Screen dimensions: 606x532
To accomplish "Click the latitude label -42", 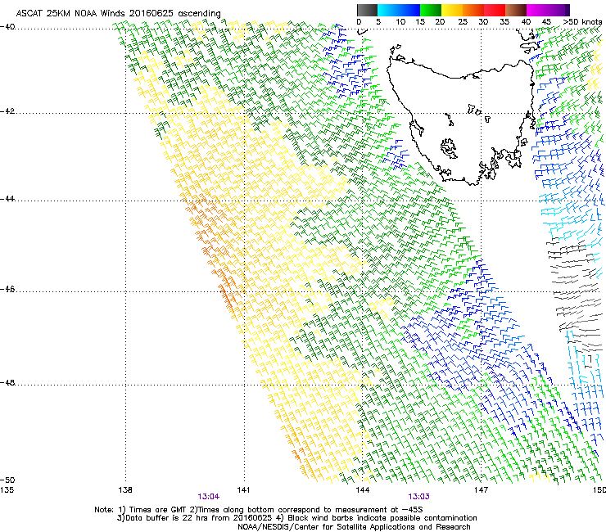I will (x=7, y=111).
